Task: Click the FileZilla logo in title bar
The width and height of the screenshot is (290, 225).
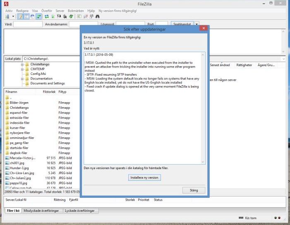Action: click(6, 4)
